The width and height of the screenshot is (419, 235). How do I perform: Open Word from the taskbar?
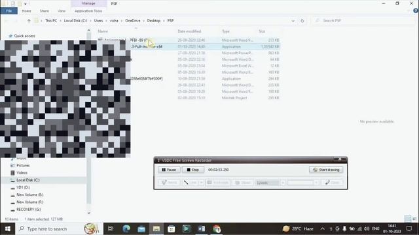pyautogui.click(x=202, y=228)
